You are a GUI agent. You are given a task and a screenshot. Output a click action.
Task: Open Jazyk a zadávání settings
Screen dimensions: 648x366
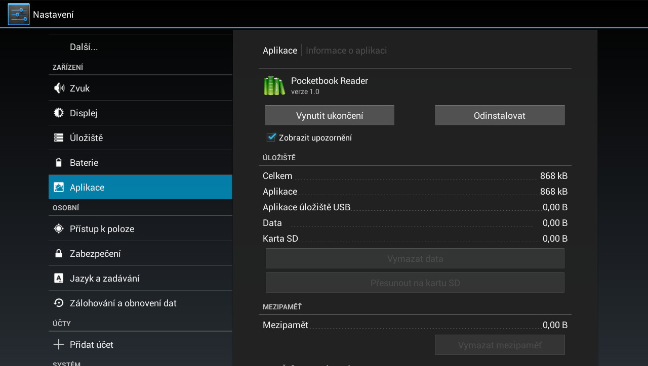[140, 278]
